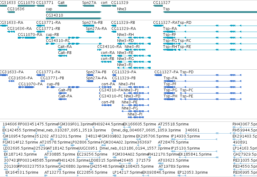Click EST AT28476.5prime label

point(173,142)
